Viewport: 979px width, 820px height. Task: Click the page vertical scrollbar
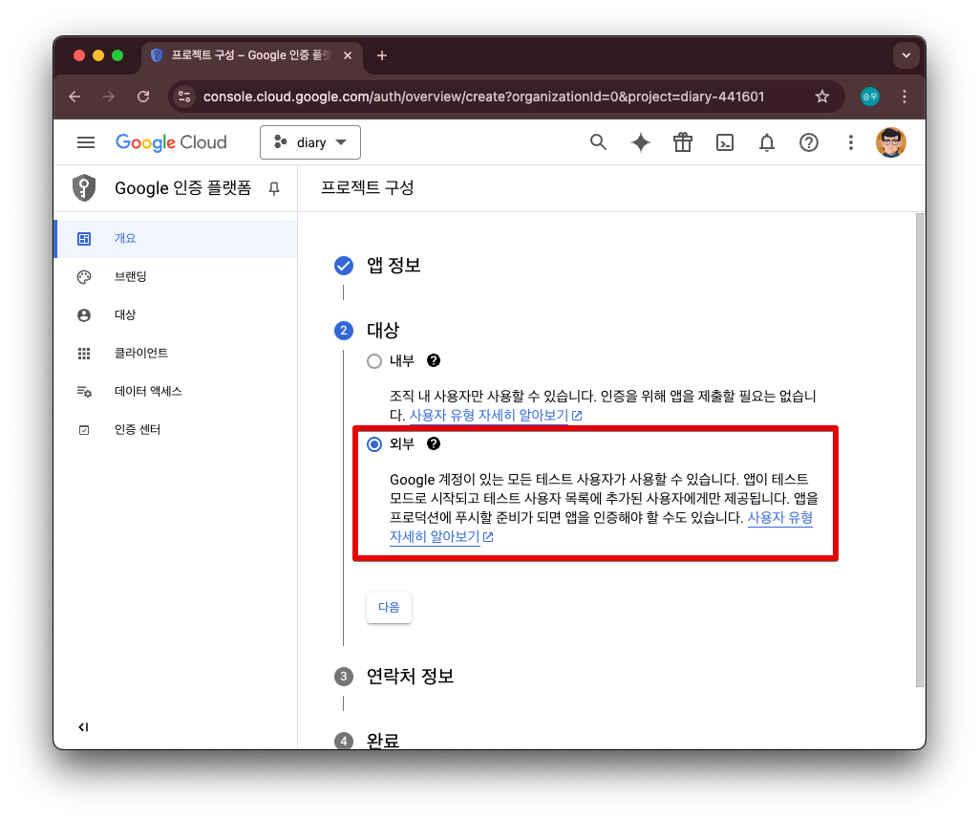click(919, 449)
